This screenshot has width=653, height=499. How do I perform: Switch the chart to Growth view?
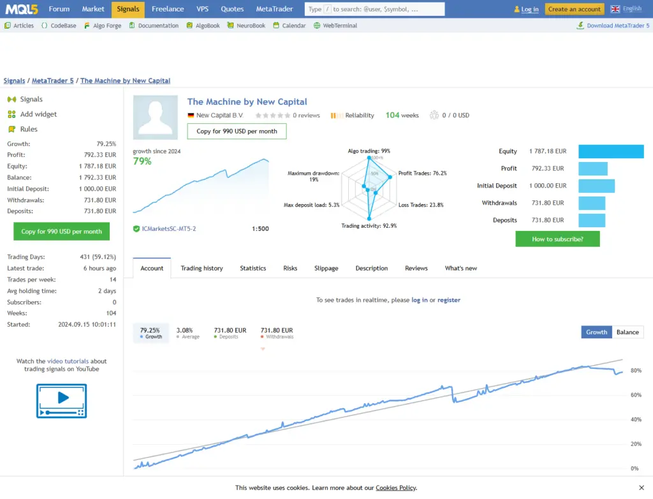pos(596,332)
